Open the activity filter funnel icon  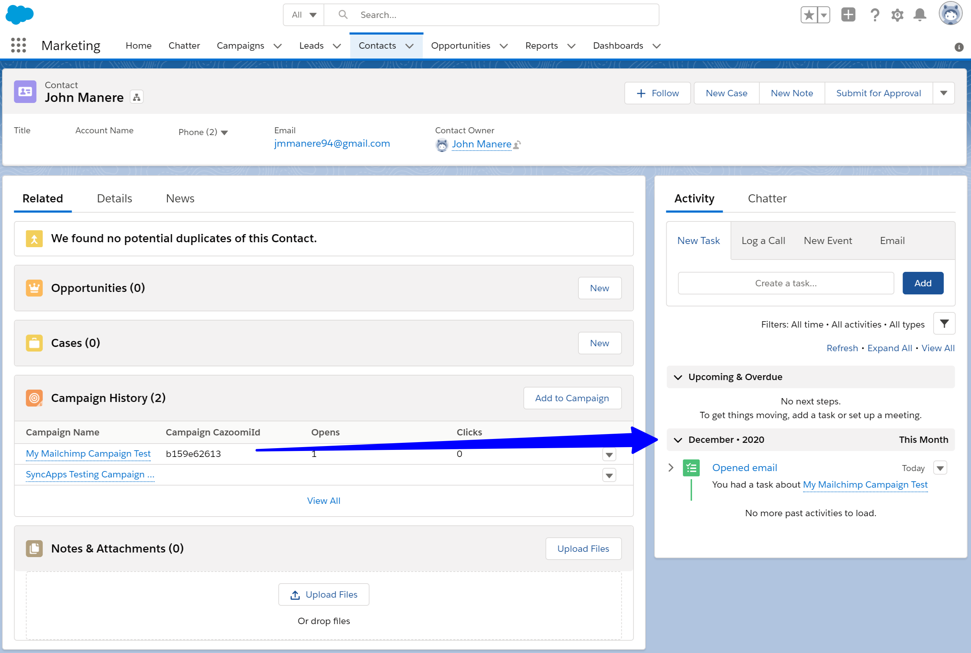pos(944,324)
